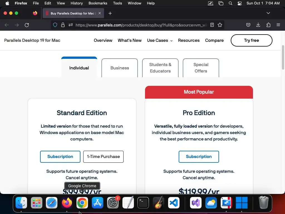Toggle Reader View for this page
This screenshot has width=285, height=214.
point(212,25)
